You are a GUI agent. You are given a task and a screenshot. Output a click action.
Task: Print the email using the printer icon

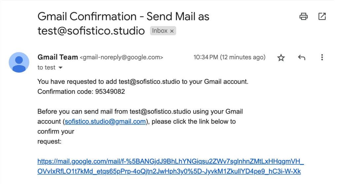(303, 16)
